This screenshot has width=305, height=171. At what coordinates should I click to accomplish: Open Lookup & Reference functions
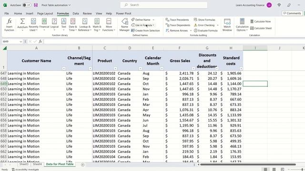point(85,24)
